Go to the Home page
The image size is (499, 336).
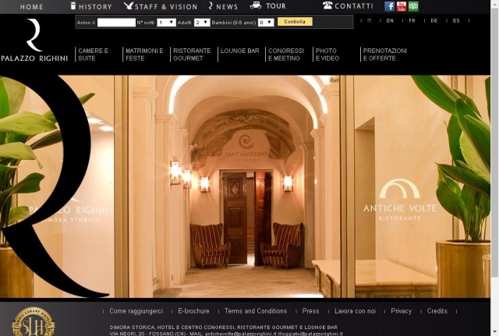(x=31, y=7)
